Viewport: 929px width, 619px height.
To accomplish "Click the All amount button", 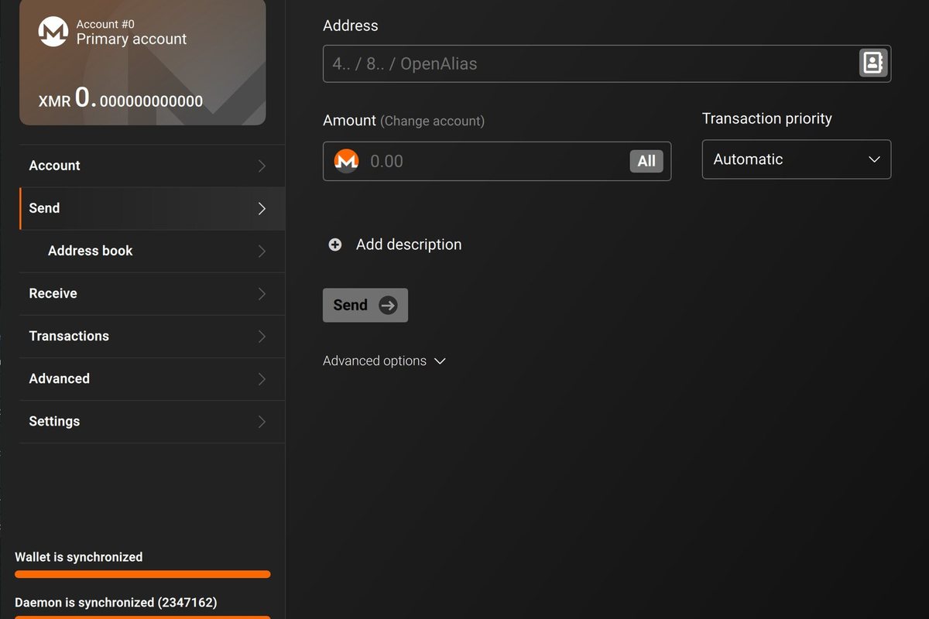I will [646, 161].
